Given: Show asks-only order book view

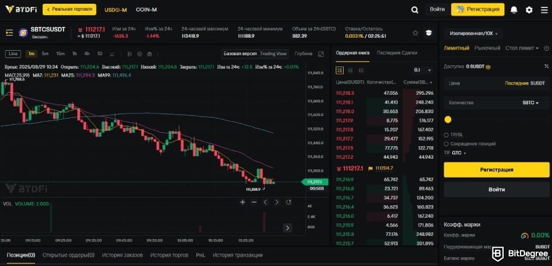Looking at the screenshot, I should (361, 70).
